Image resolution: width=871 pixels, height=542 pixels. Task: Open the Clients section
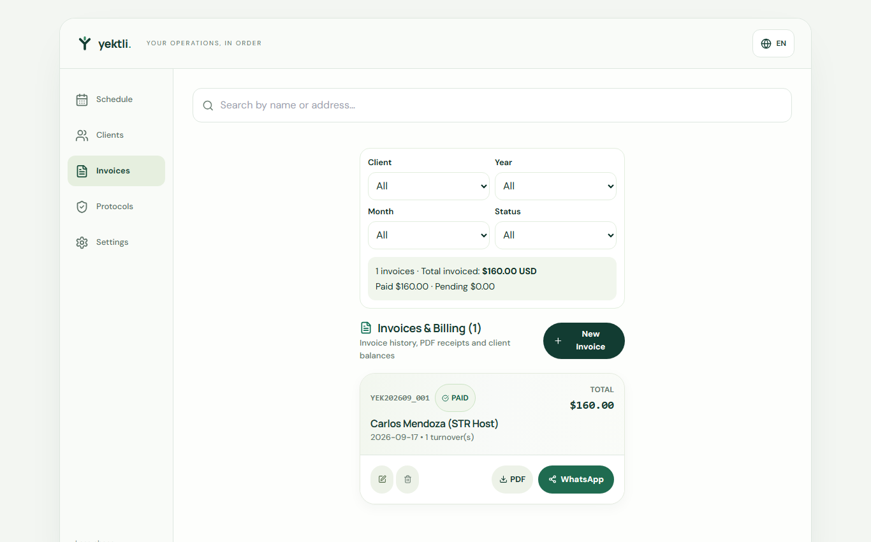pyautogui.click(x=116, y=135)
